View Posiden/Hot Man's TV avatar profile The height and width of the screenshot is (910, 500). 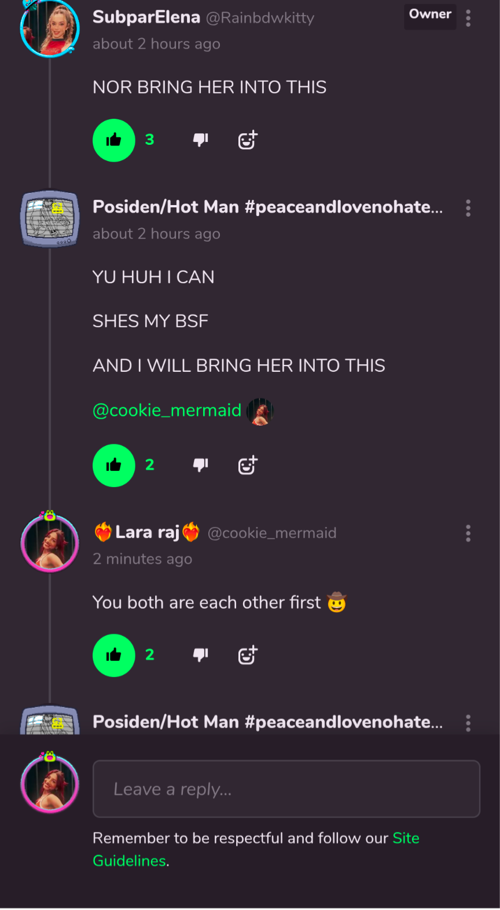[50, 219]
